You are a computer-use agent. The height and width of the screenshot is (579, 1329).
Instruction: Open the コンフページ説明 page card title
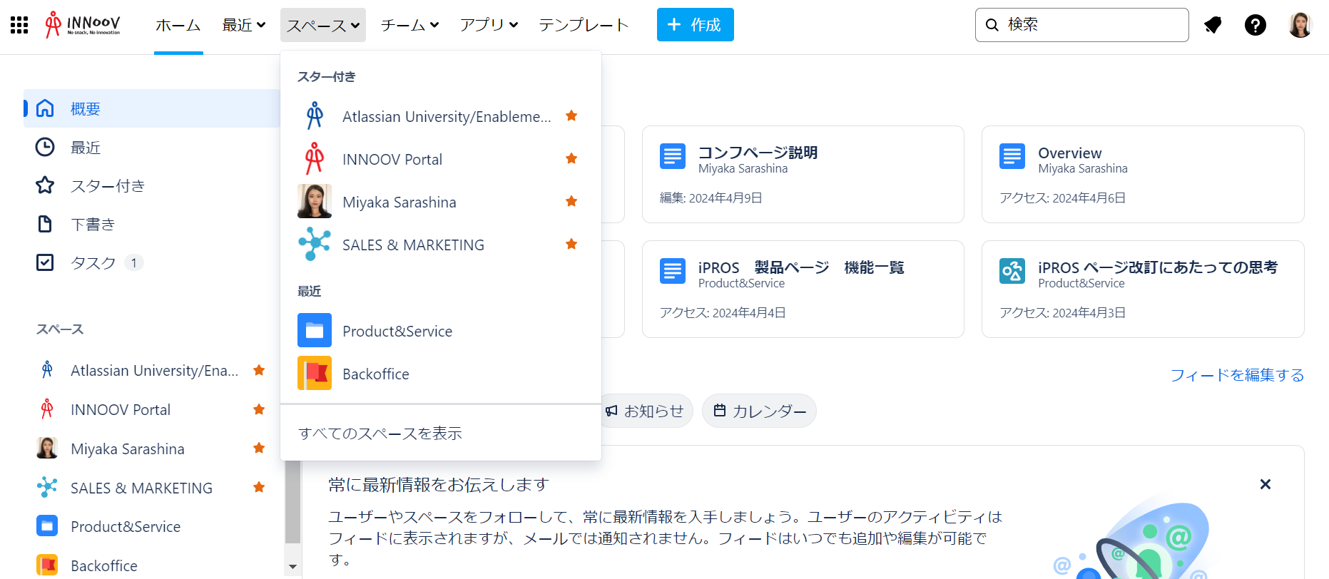[758, 153]
